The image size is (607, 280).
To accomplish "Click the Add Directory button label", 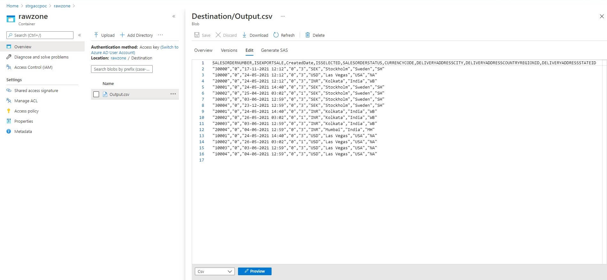I will [140, 35].
